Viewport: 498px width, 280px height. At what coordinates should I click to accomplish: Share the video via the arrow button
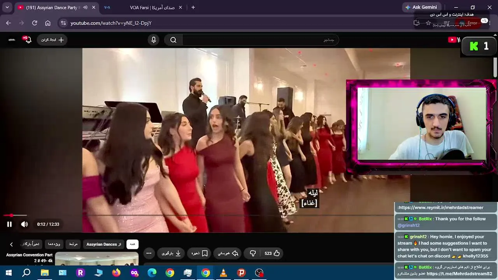coord(228,254)
